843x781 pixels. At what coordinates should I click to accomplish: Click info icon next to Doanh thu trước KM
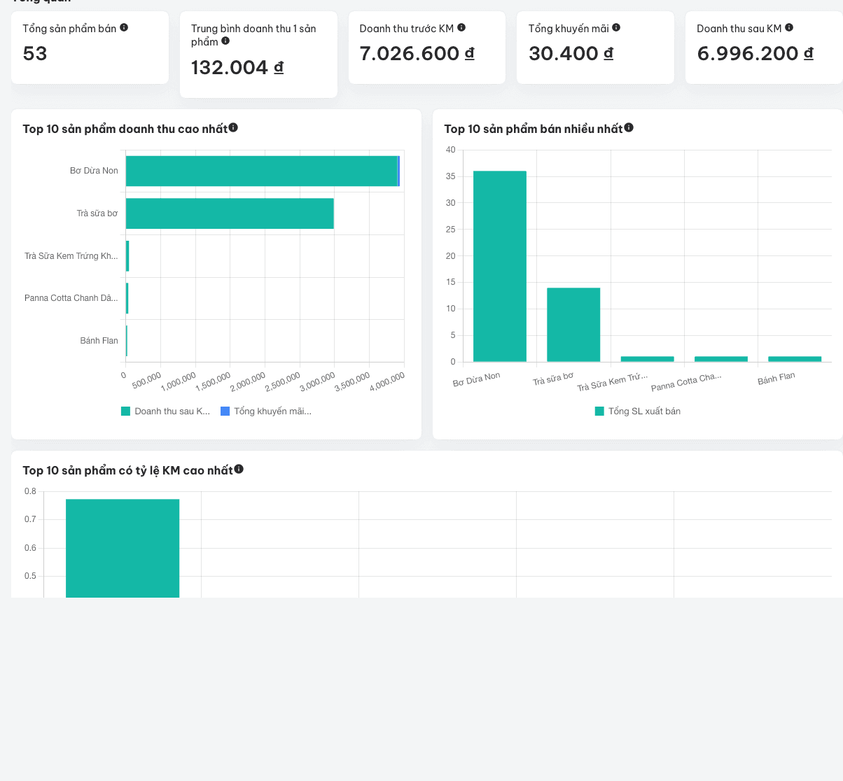(x=461, y=27)
